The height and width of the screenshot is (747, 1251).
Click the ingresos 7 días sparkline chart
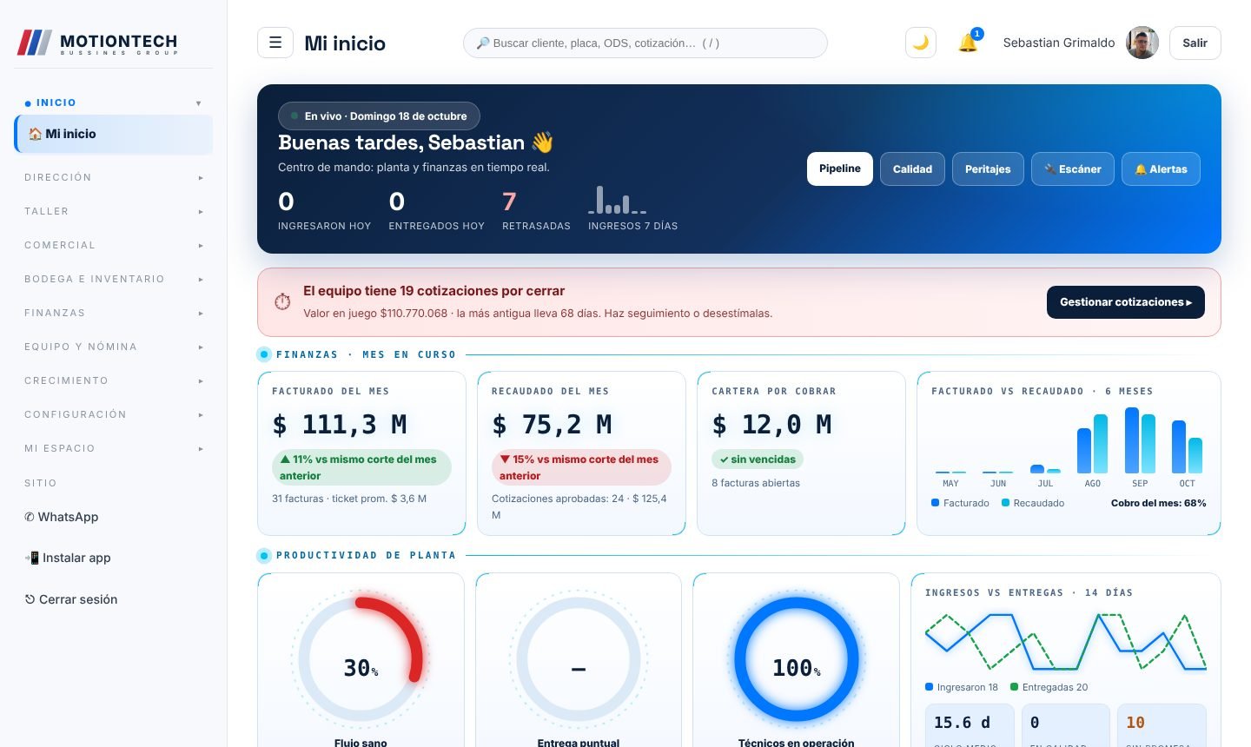[617, 200]
